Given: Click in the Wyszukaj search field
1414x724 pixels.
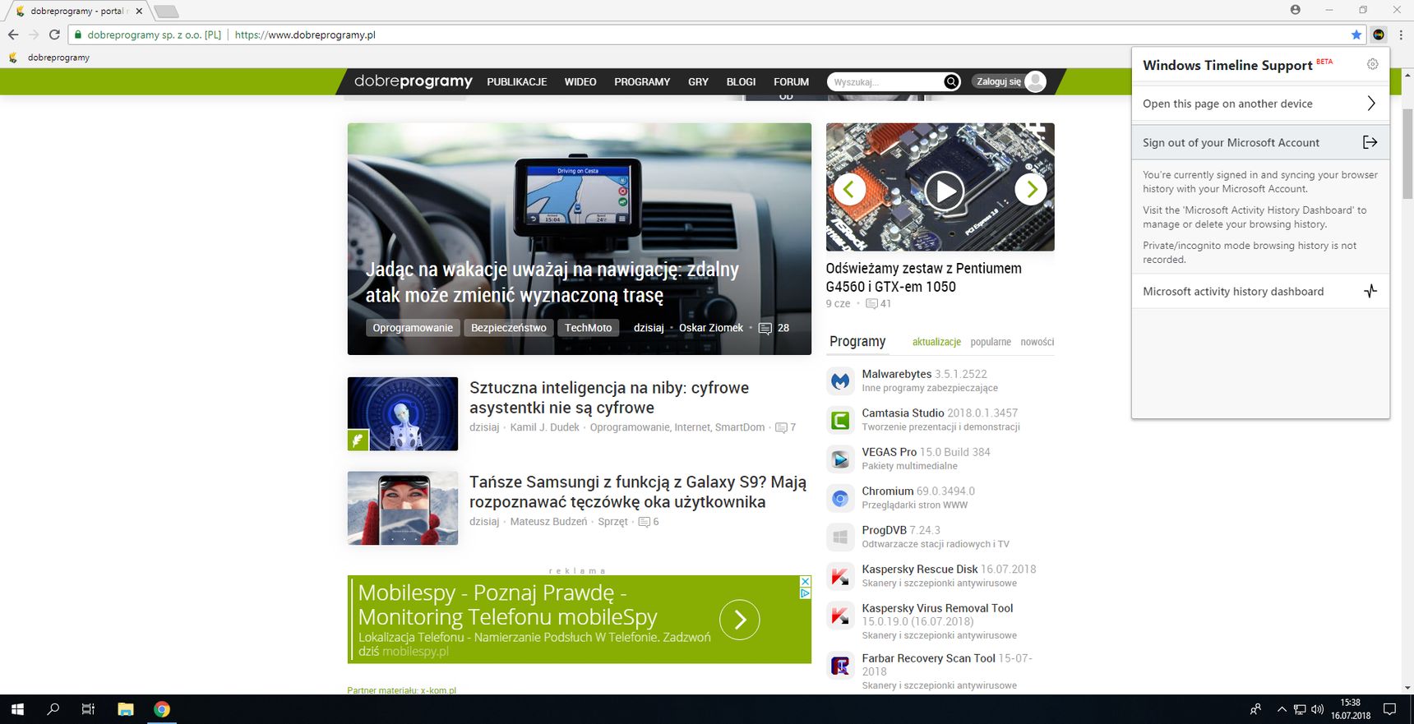Looking at the screenshot, I should pos(886,81).
